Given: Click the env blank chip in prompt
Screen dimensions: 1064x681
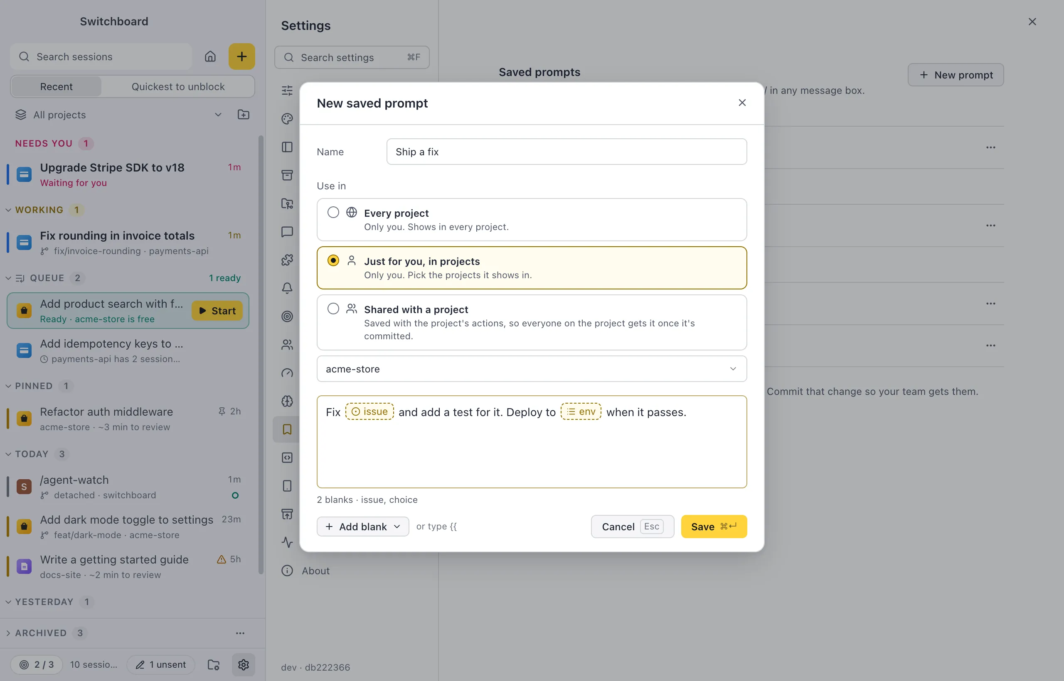Looking at the screenshot, I should click(x=581, y=412).
